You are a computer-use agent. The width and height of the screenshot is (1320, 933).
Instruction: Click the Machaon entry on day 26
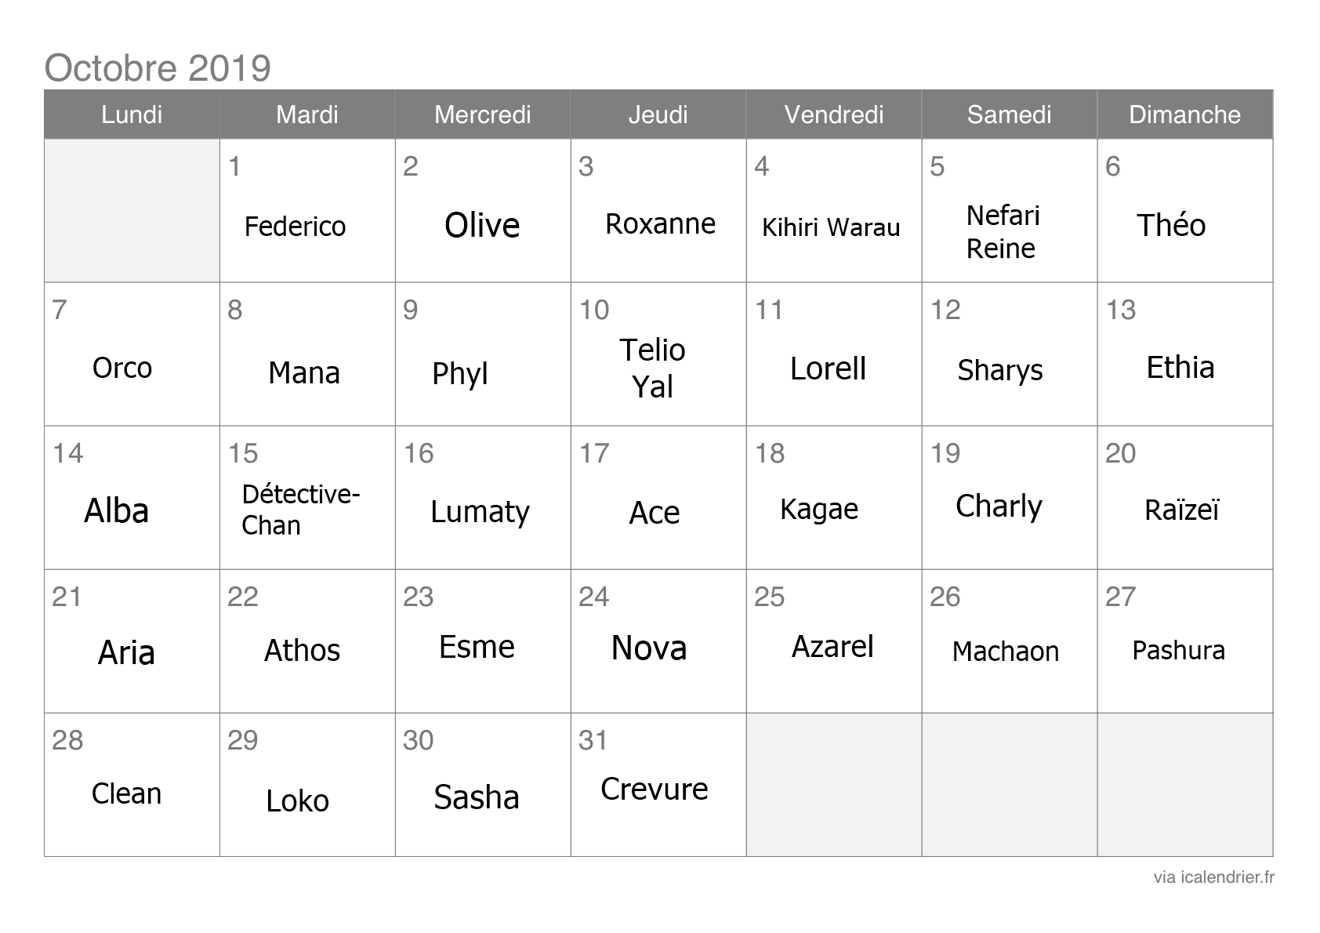(1006, 652)
